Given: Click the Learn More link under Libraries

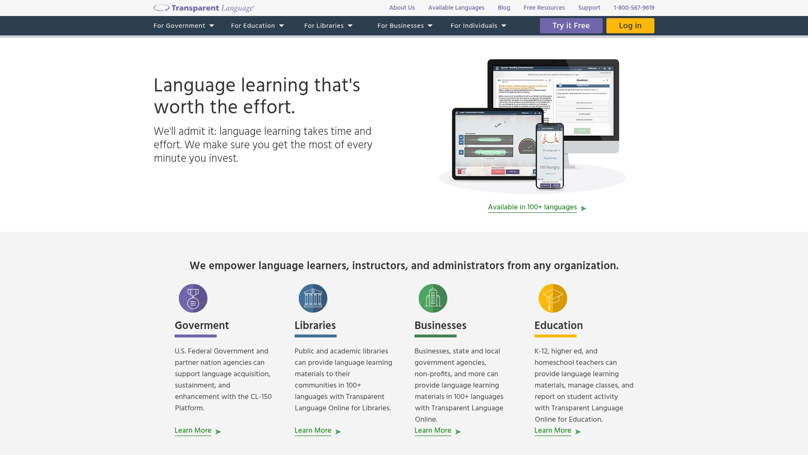Looking at the screenshot, I should coord(313,431).
